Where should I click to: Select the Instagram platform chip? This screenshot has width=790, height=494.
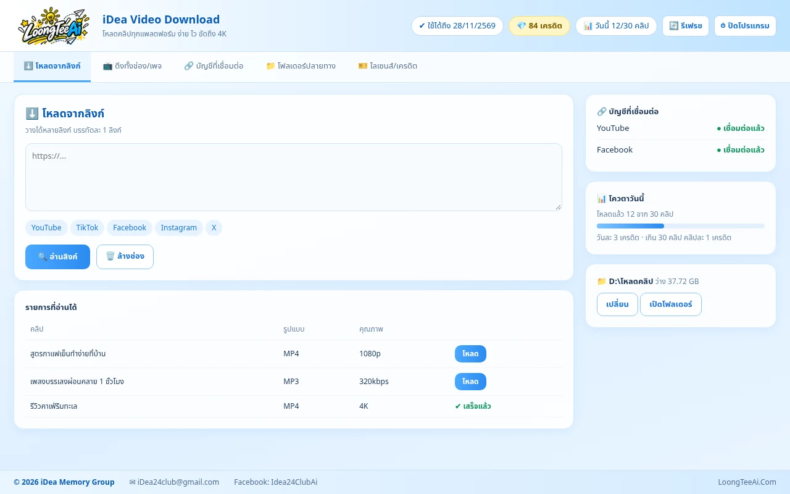[x=179, y=228]
